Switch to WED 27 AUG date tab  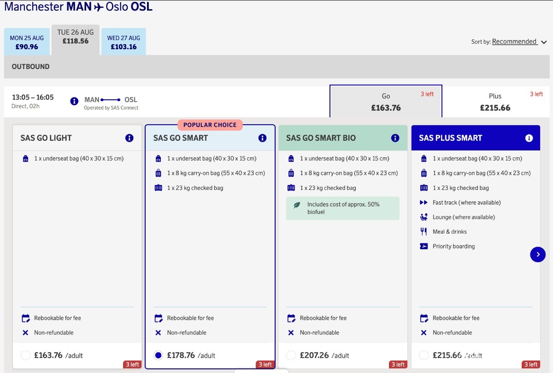124,42
